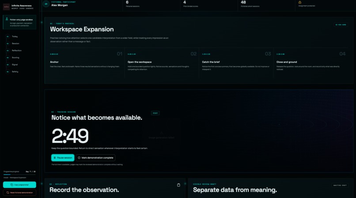Viewport: 356px width, 198px height.
Task: Click the Separate data from meaning heading
Action: coord(235,190)
